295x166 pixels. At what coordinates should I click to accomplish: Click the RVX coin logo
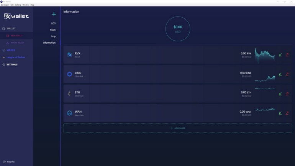pos(70,55)
